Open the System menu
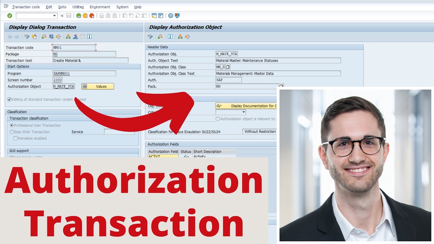Image resolution: width=434 pixels, height=244 pixels. [x=122, y=7]
